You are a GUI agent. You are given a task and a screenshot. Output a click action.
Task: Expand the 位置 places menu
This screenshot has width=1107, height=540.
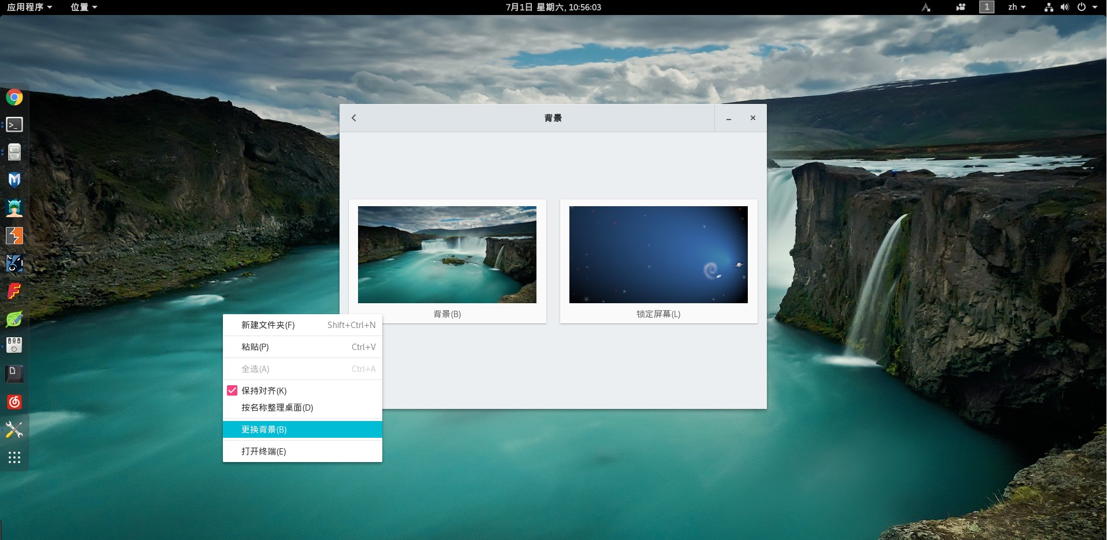tap(84, 7)
